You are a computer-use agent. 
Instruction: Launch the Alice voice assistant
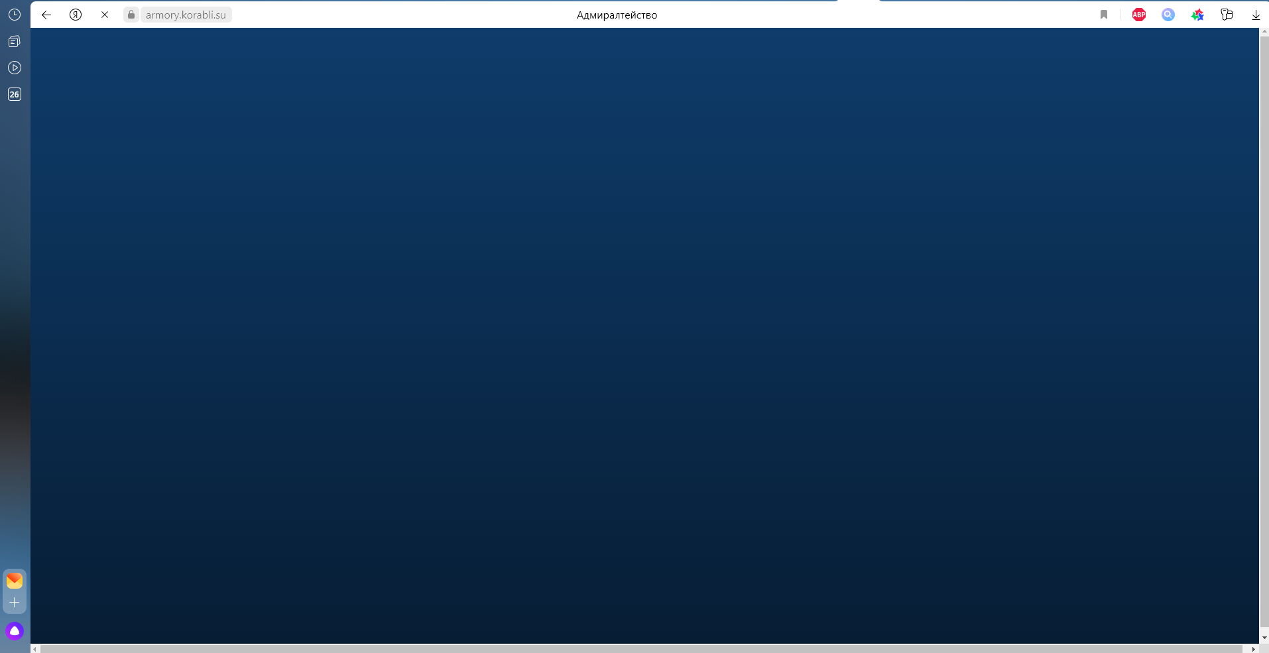(x=14, y=630)
